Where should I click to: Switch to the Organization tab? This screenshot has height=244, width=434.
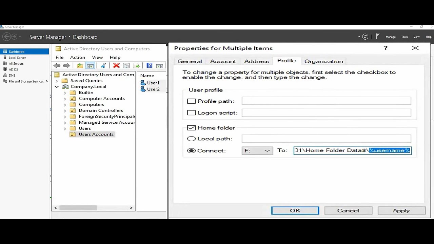coord(324,61)
